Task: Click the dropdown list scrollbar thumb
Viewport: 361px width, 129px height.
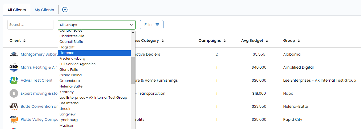Action: tap(133, 70)
